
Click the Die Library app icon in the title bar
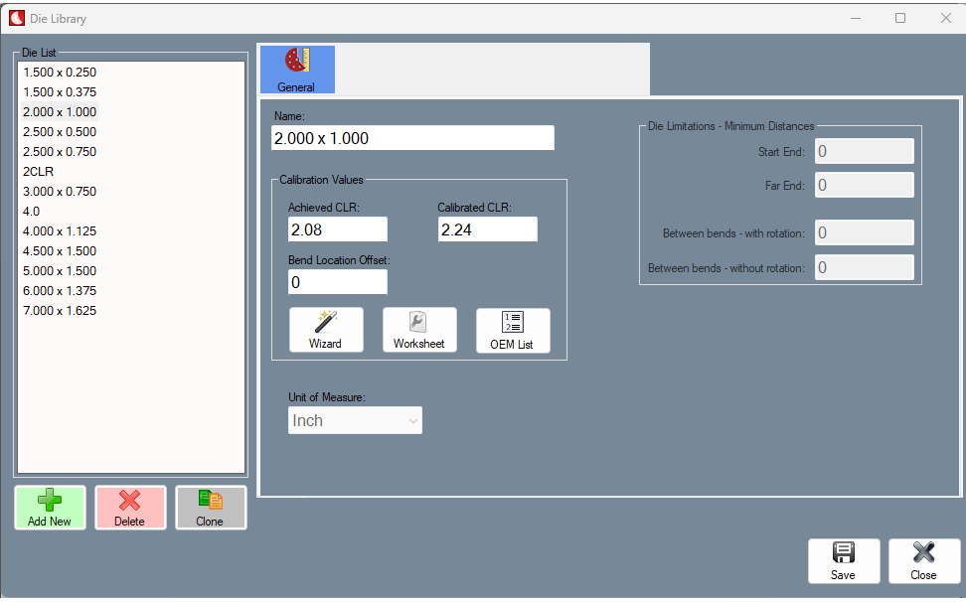point(17,19)
